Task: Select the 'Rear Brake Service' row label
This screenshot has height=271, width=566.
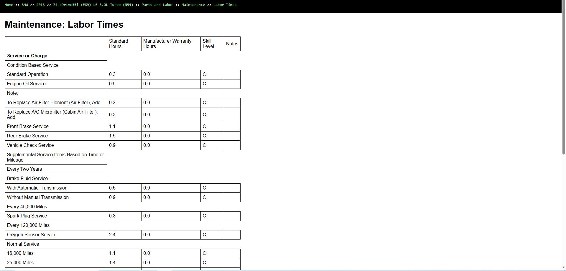Action: tap(27, 136)
